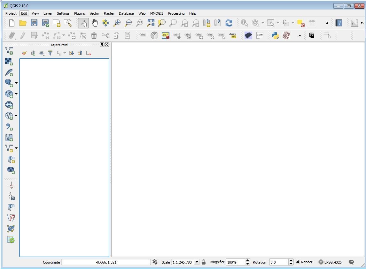This screenshot has width=366, height=269.
Task: Open the Plugins menu
Action: 79,13
